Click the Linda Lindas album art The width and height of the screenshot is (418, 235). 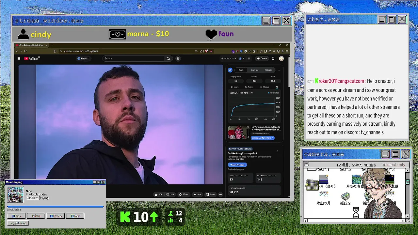point(15,195)
